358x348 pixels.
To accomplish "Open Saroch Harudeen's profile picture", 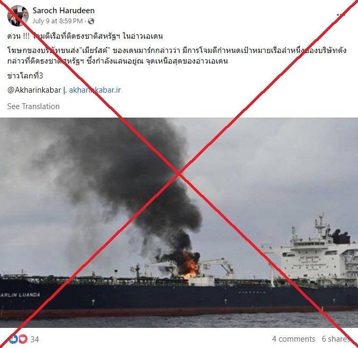I will tap(18, 16).
